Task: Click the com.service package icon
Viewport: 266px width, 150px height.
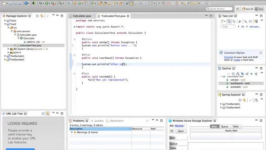Action: tap(15, 31)
